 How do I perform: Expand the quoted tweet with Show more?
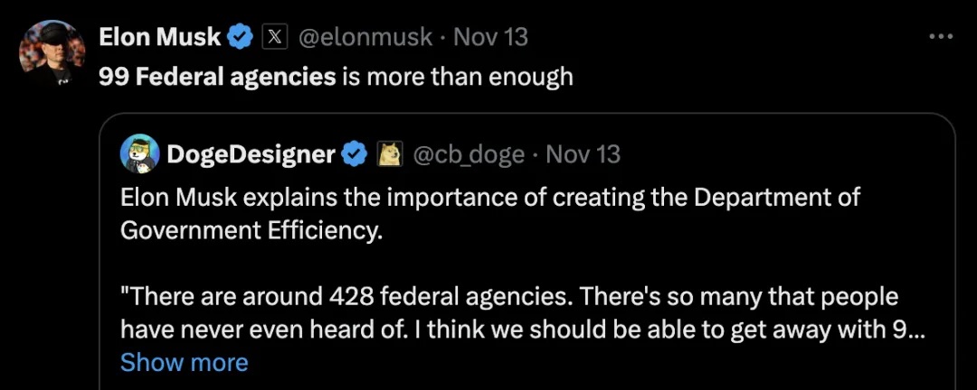(x=184, y=363)
